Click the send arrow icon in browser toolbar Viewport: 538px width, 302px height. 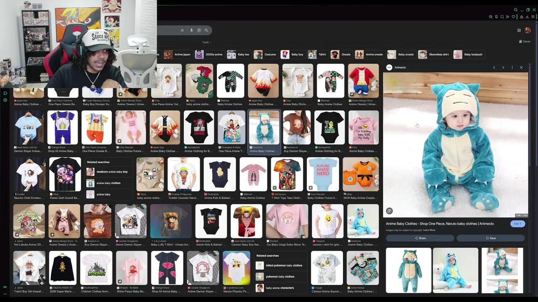point(507,17)
